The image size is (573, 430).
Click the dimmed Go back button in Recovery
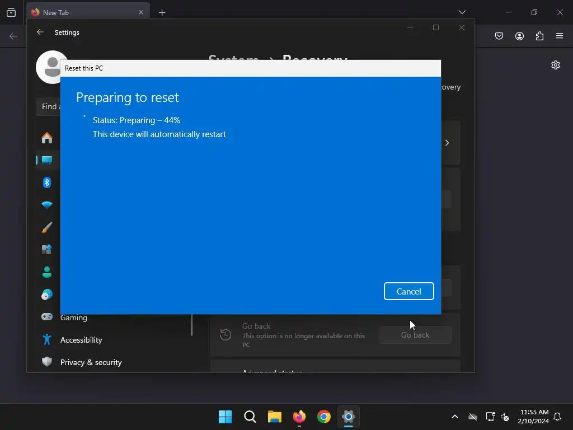click(x=415, y=335)
